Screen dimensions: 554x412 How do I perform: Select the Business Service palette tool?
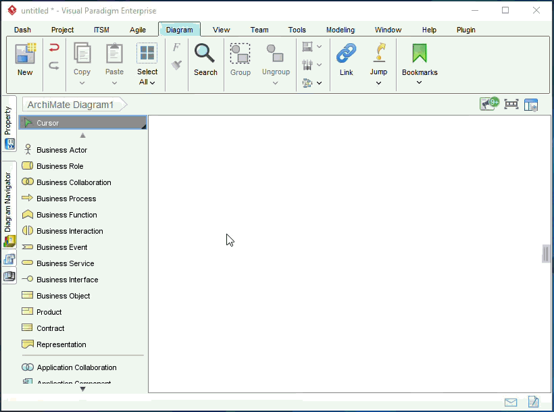click(x=82, y=263)
